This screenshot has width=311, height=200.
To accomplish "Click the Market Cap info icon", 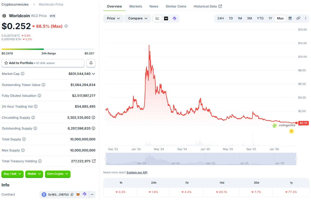I will [x=23, y=74].
